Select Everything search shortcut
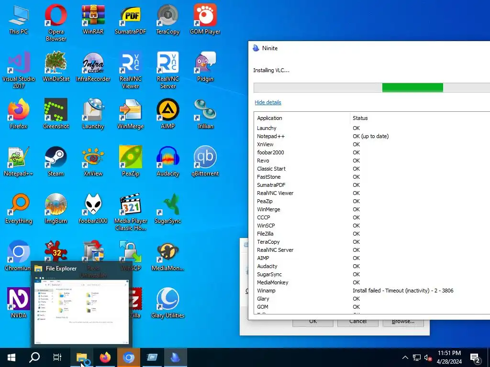This screenshot has width=490, height=367. [x=19, y=209]
